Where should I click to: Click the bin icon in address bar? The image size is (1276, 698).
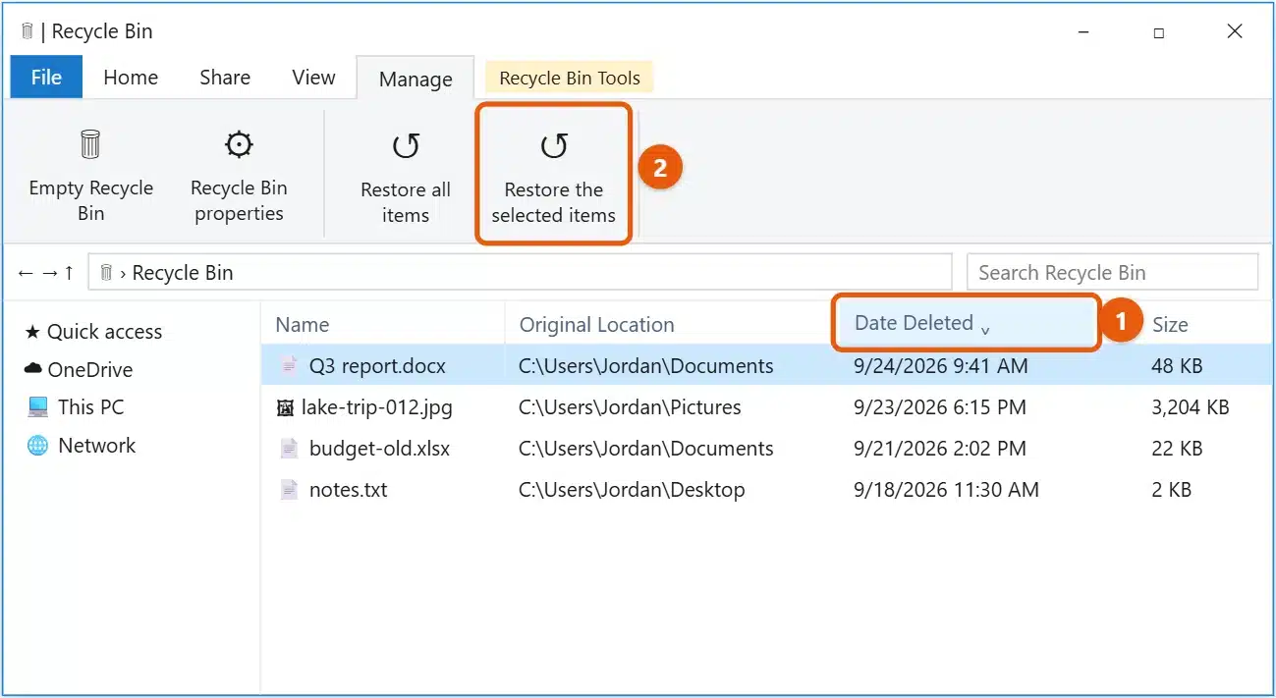[106, 272]
